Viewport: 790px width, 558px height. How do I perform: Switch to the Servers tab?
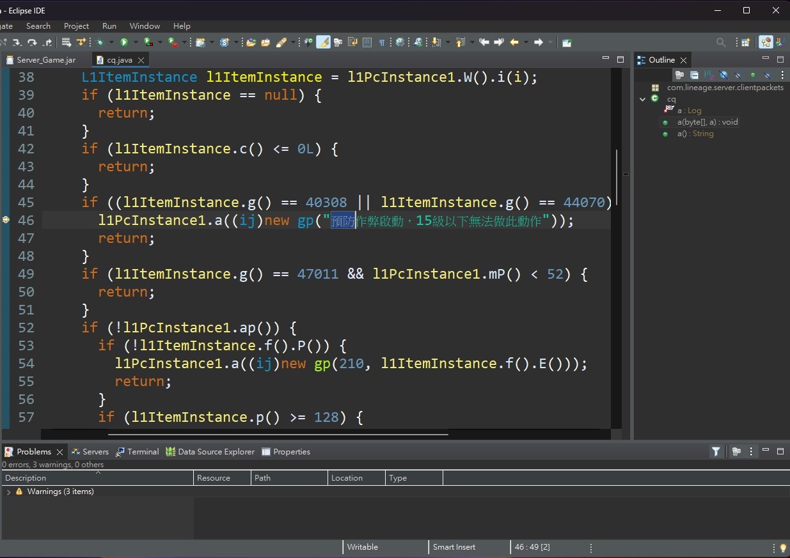coord(90,451)
